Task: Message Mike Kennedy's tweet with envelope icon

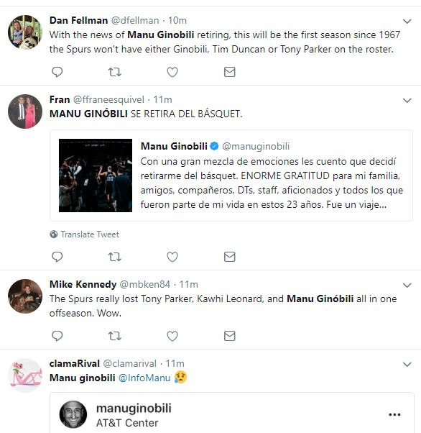Action: 229,336
